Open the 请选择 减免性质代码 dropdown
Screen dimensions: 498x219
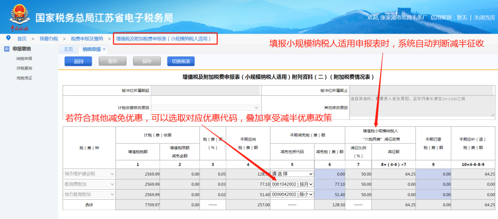tap(292, 174)
